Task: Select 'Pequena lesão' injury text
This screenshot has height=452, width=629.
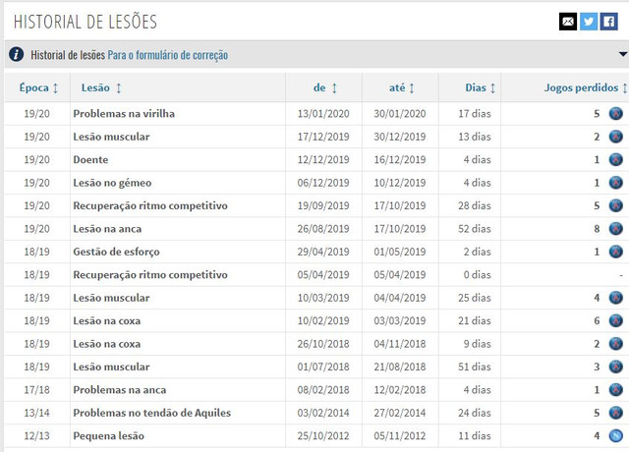Action: coord(109,436)
